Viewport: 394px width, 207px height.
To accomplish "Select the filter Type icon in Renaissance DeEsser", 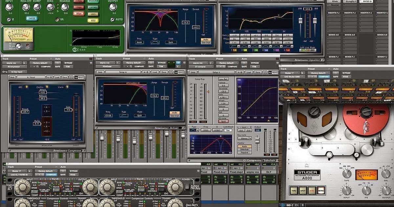I will coord(124,116).
